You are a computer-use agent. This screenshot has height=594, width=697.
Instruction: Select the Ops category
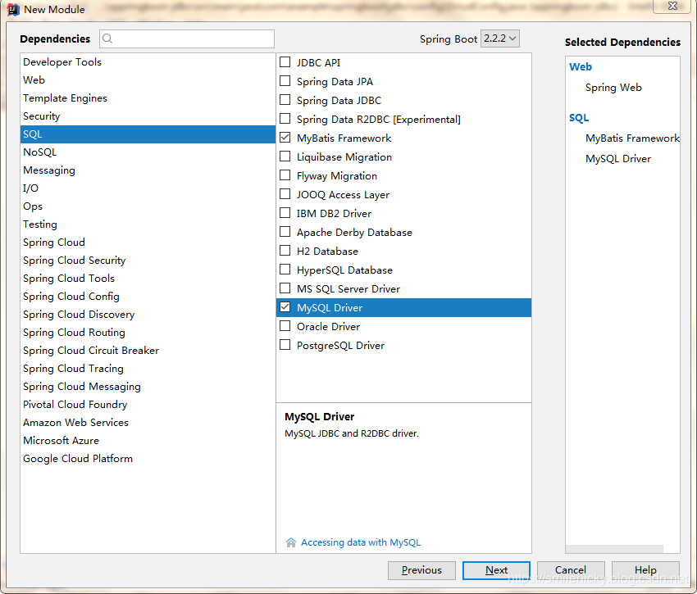[148, 206]
